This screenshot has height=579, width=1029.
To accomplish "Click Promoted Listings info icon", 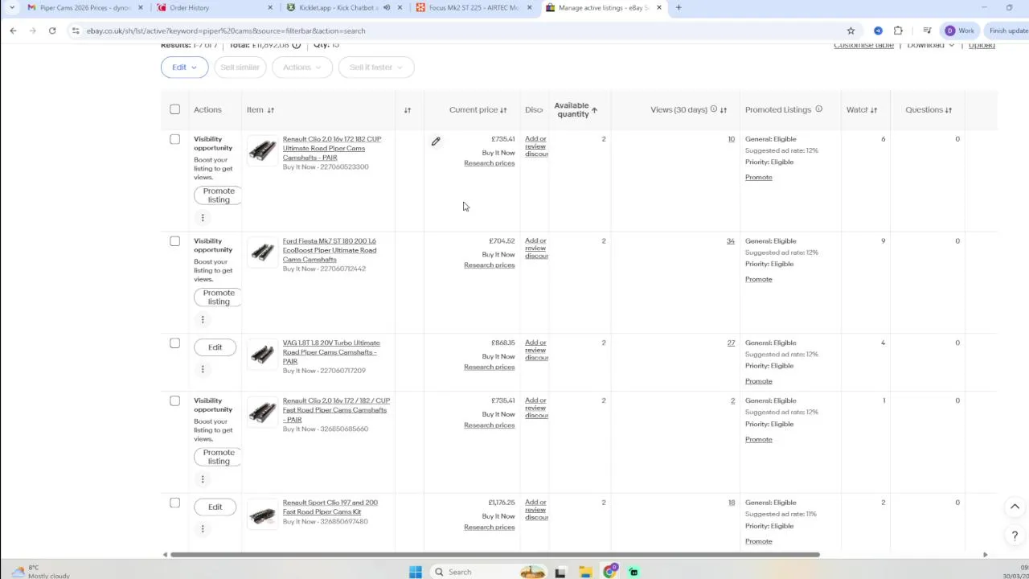I will (x=818, y=109).
